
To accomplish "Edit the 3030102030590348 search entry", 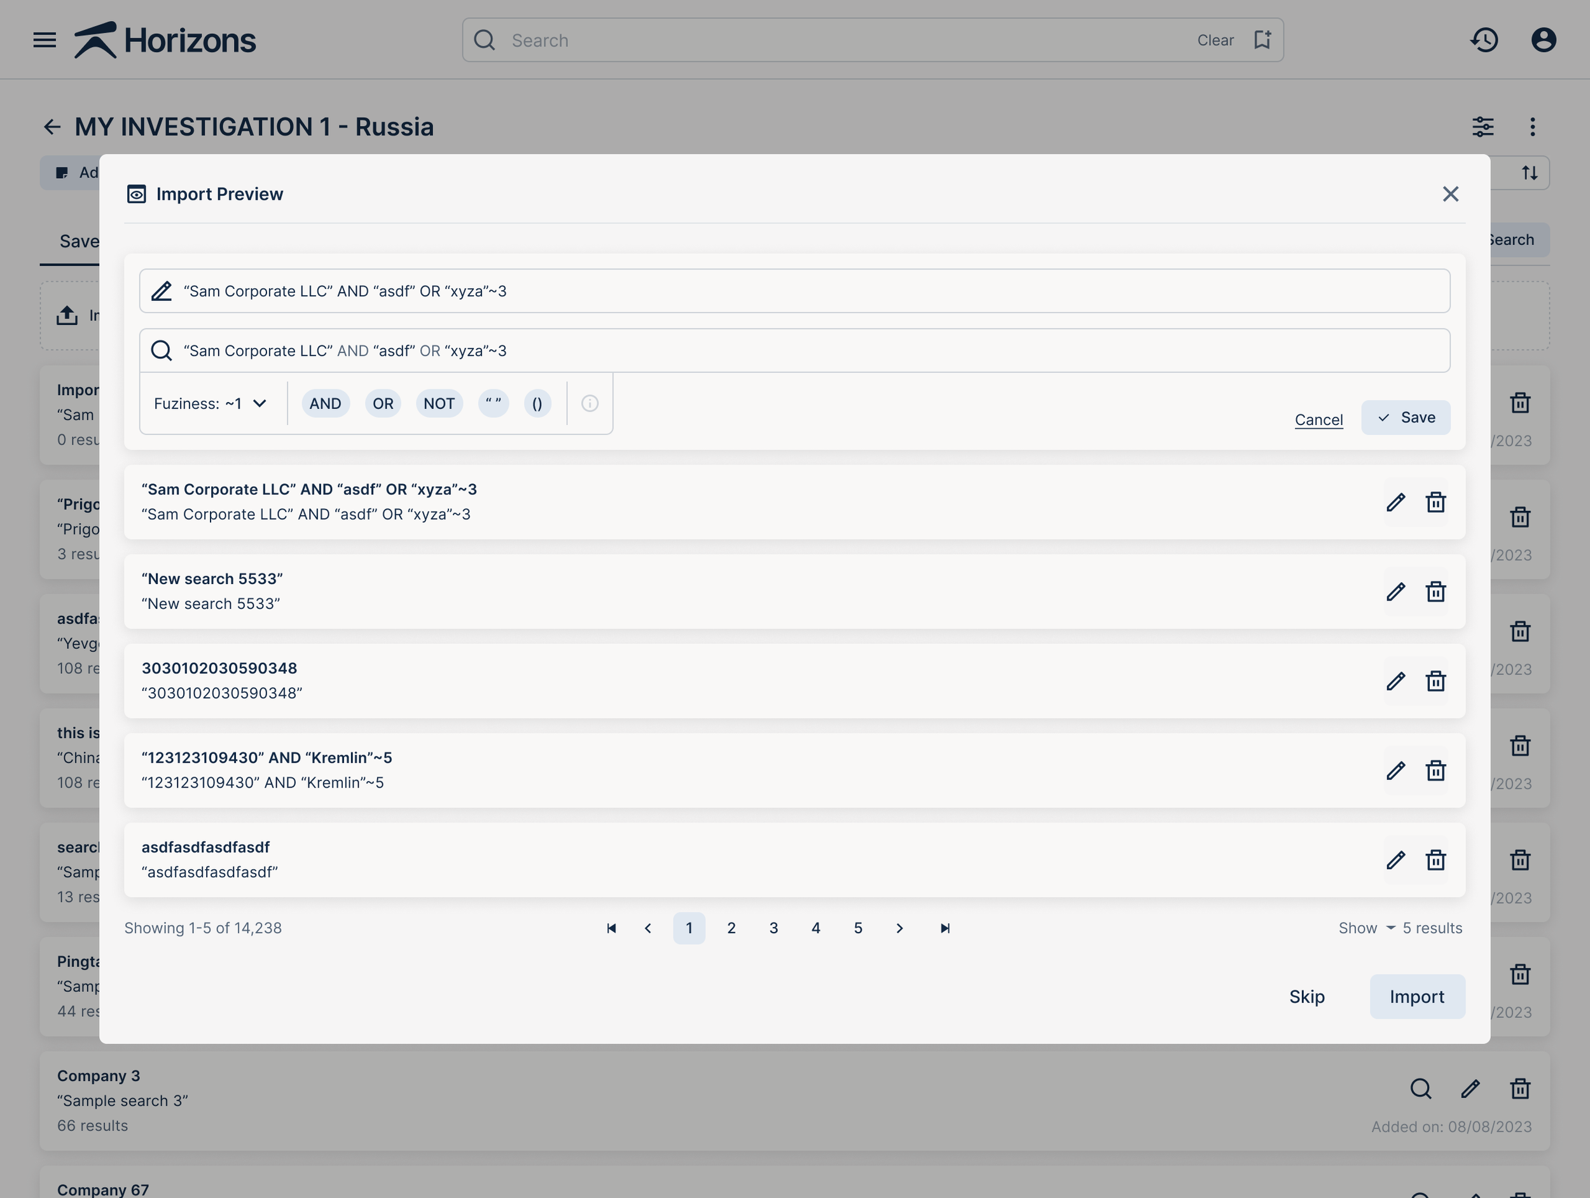I will point(1395,681).
